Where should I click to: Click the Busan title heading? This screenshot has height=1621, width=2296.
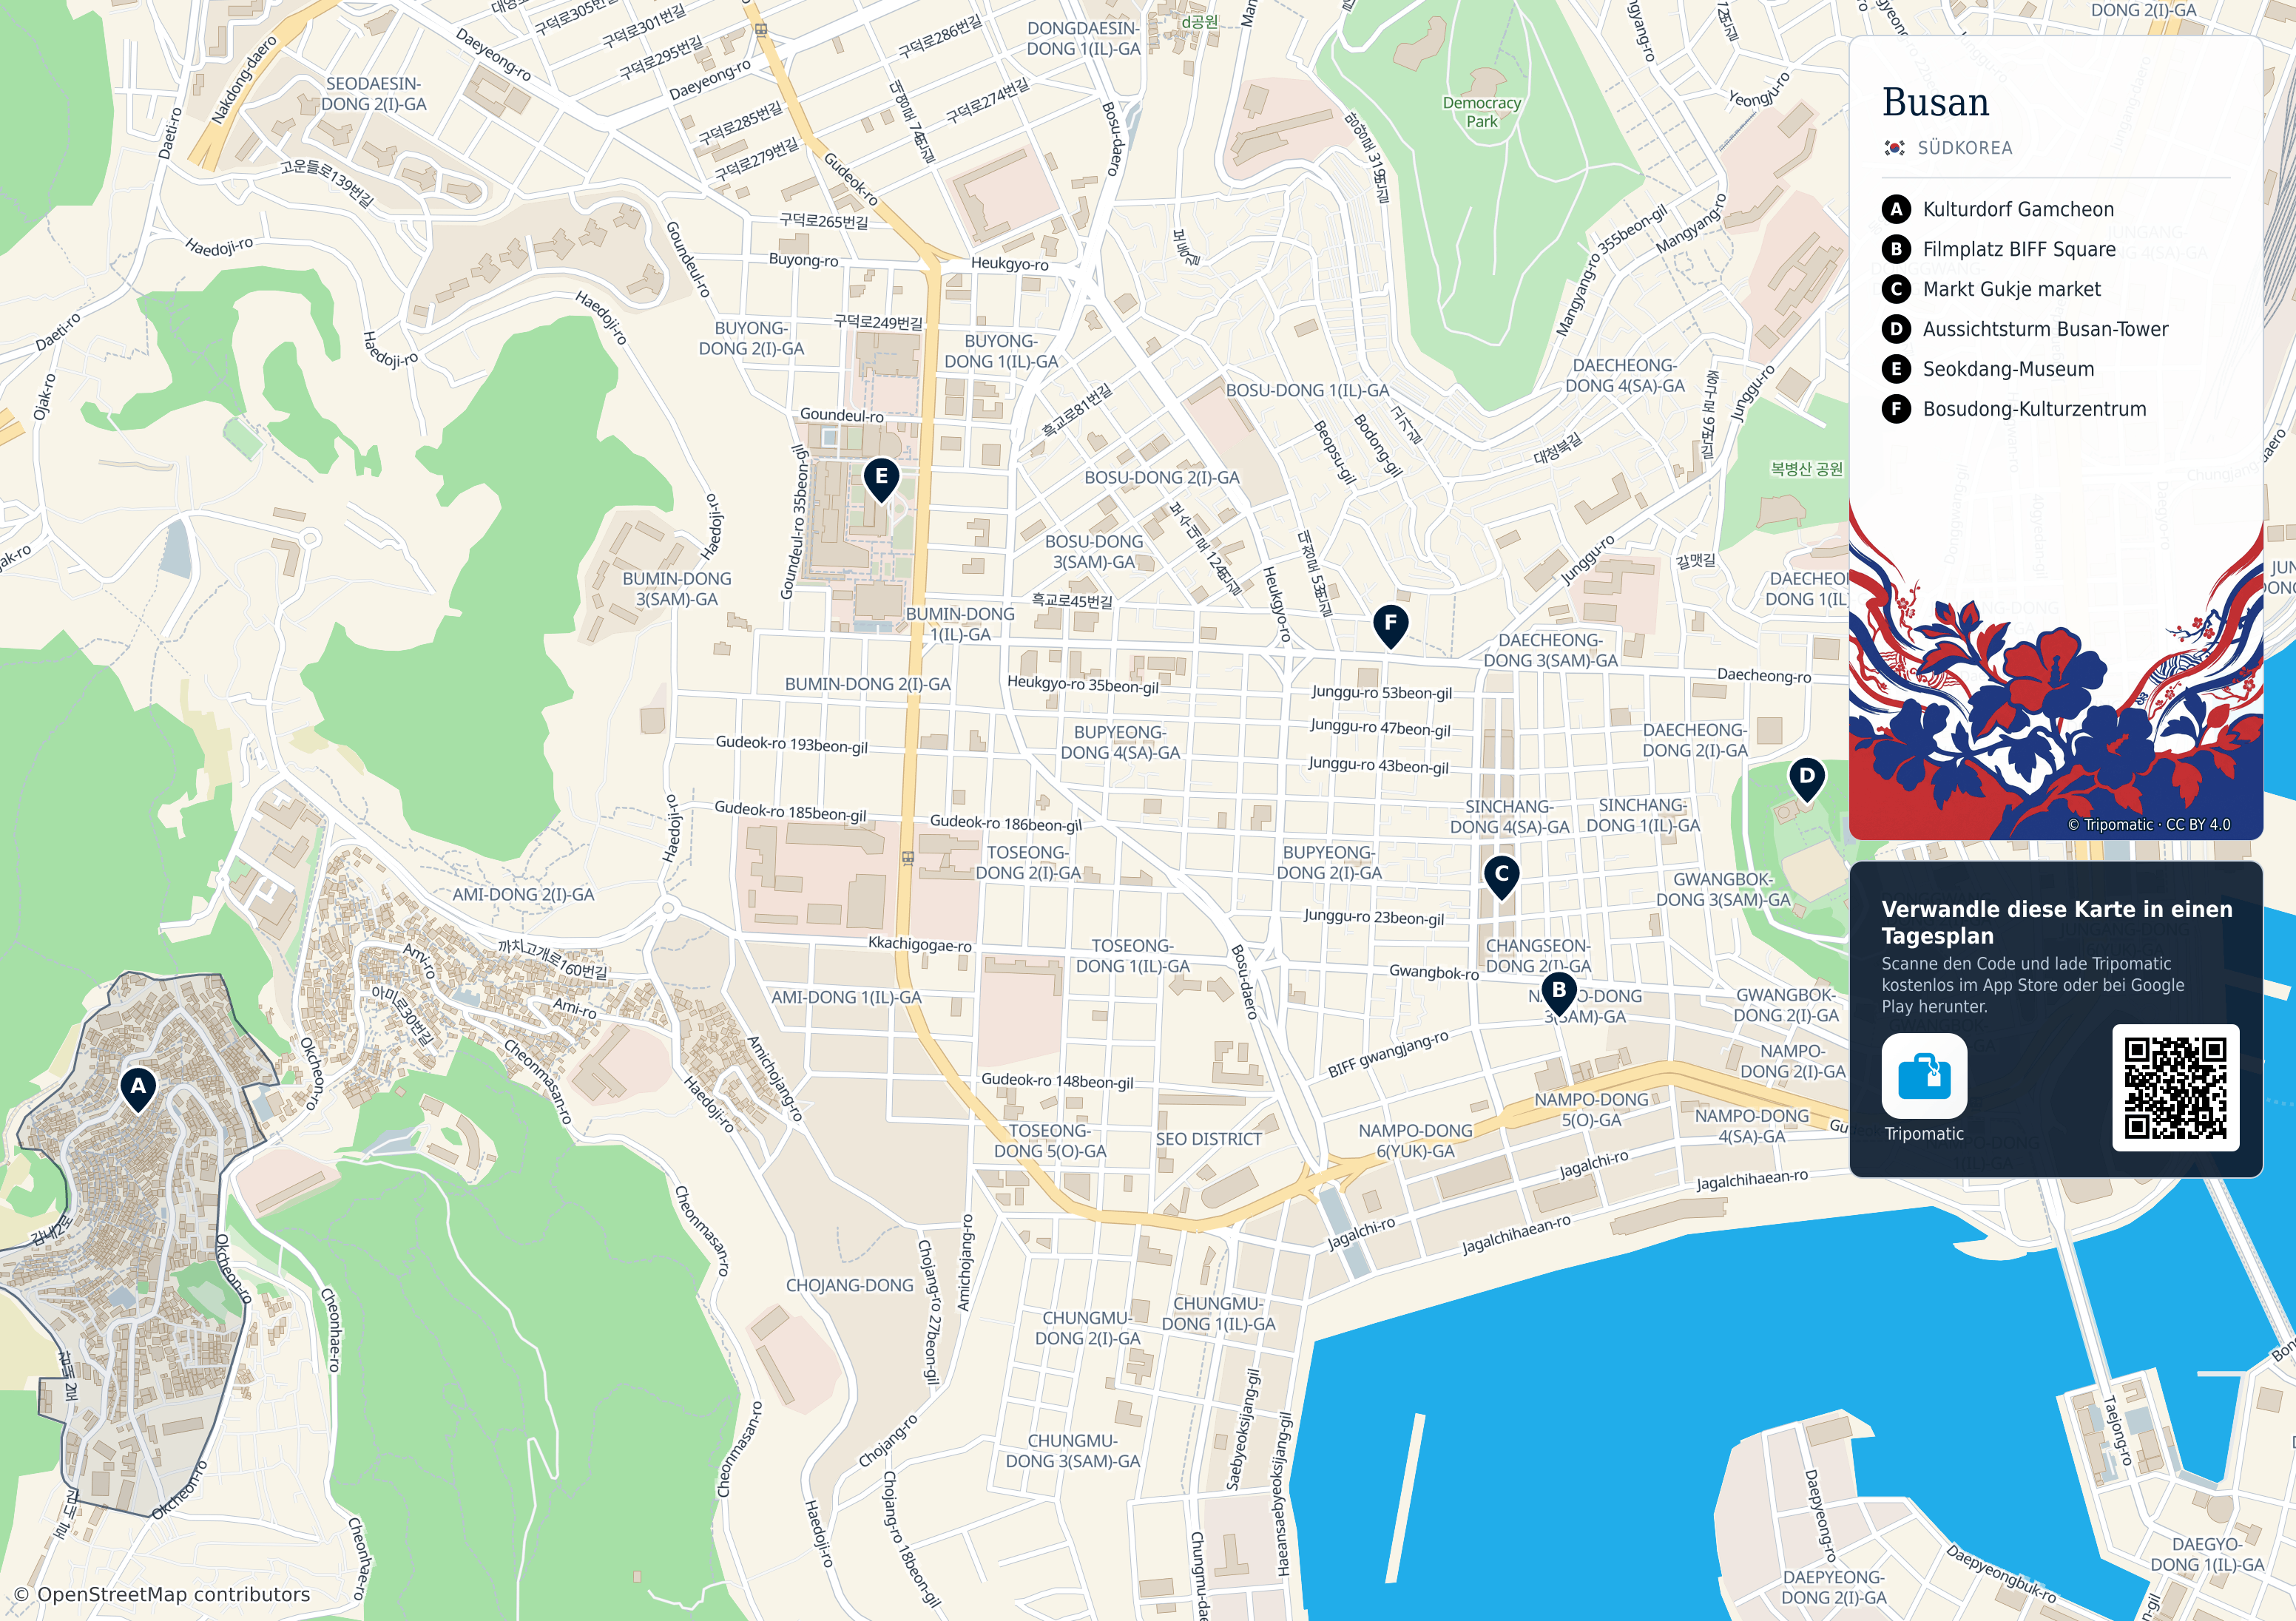1935,102
